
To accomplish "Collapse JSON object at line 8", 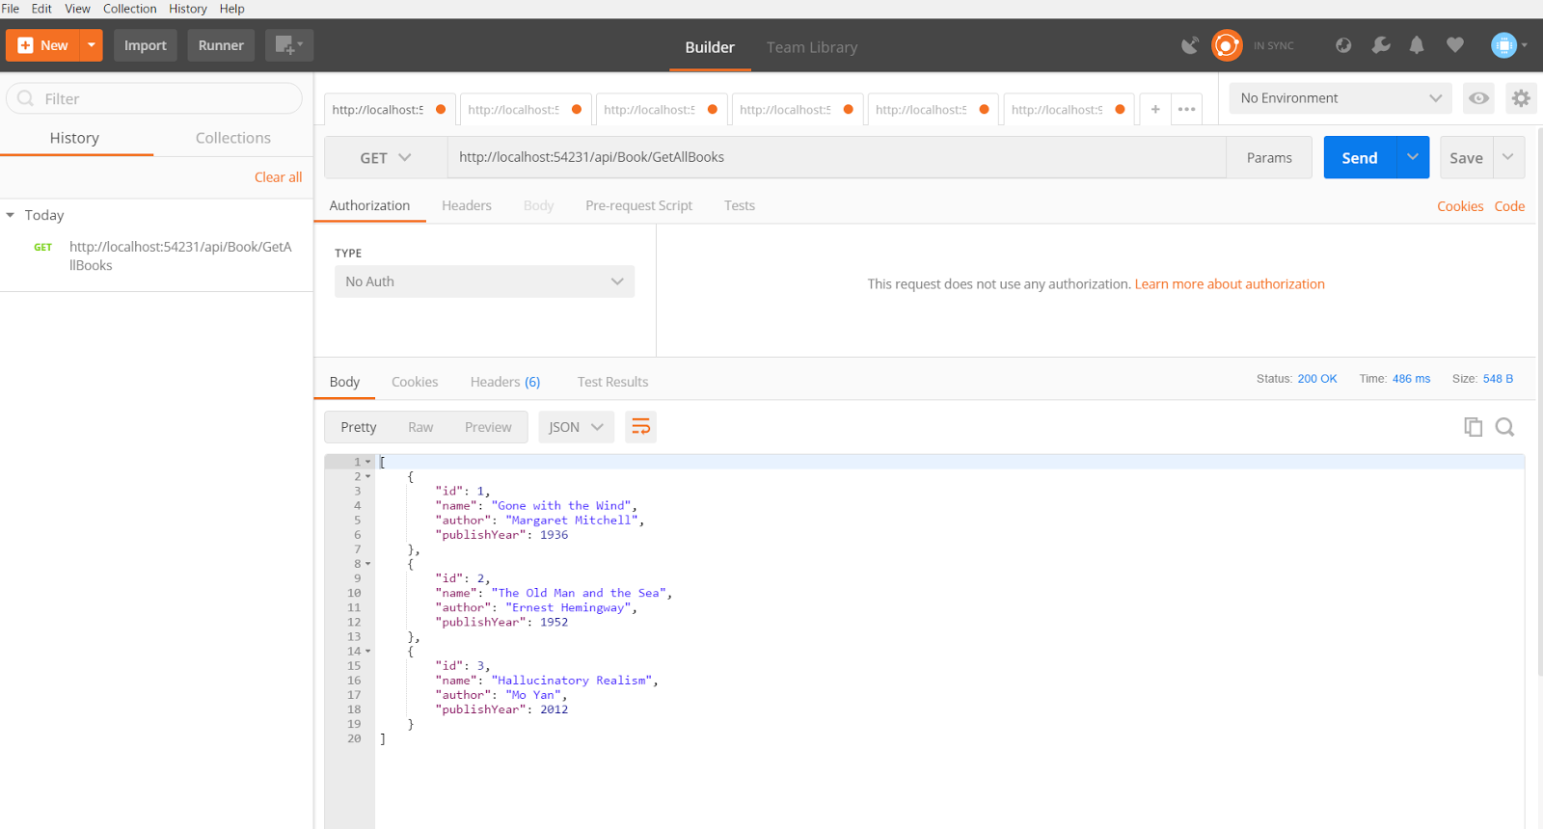I will pos(367,564).
